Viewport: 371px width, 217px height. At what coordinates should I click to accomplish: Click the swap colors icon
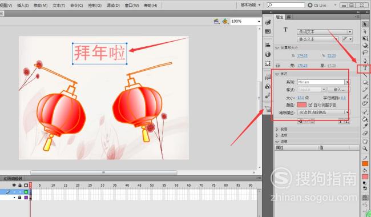pyautogui.click(x=365, y=188)
